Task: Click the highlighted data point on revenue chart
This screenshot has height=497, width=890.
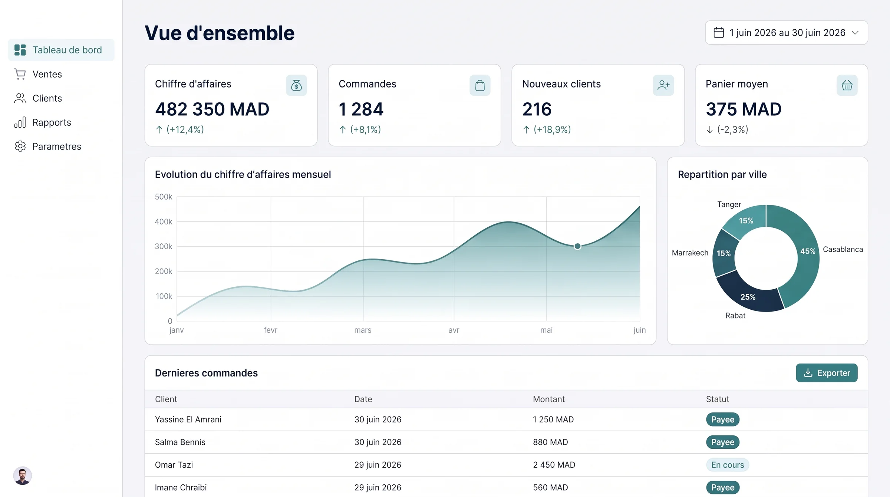Action: coord(577,246)
